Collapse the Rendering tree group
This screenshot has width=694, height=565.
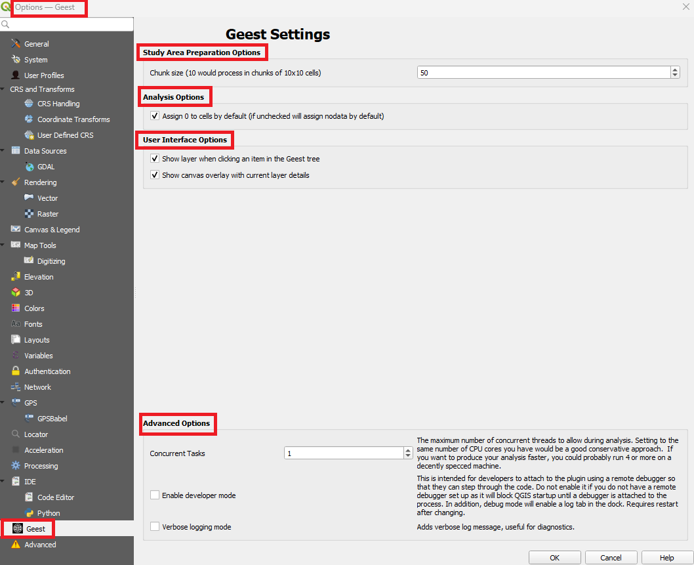point(3,182)
